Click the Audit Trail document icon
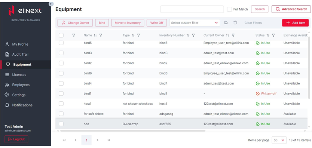This screenshot has width=312, height=148. 7,55
